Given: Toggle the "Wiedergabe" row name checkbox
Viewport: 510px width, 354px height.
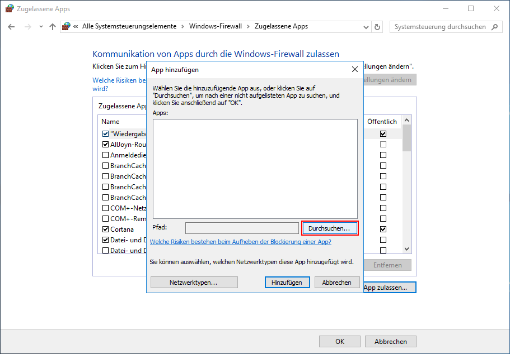Looking at the screenshot, I should pyautogui.click(x=105, y=133).
